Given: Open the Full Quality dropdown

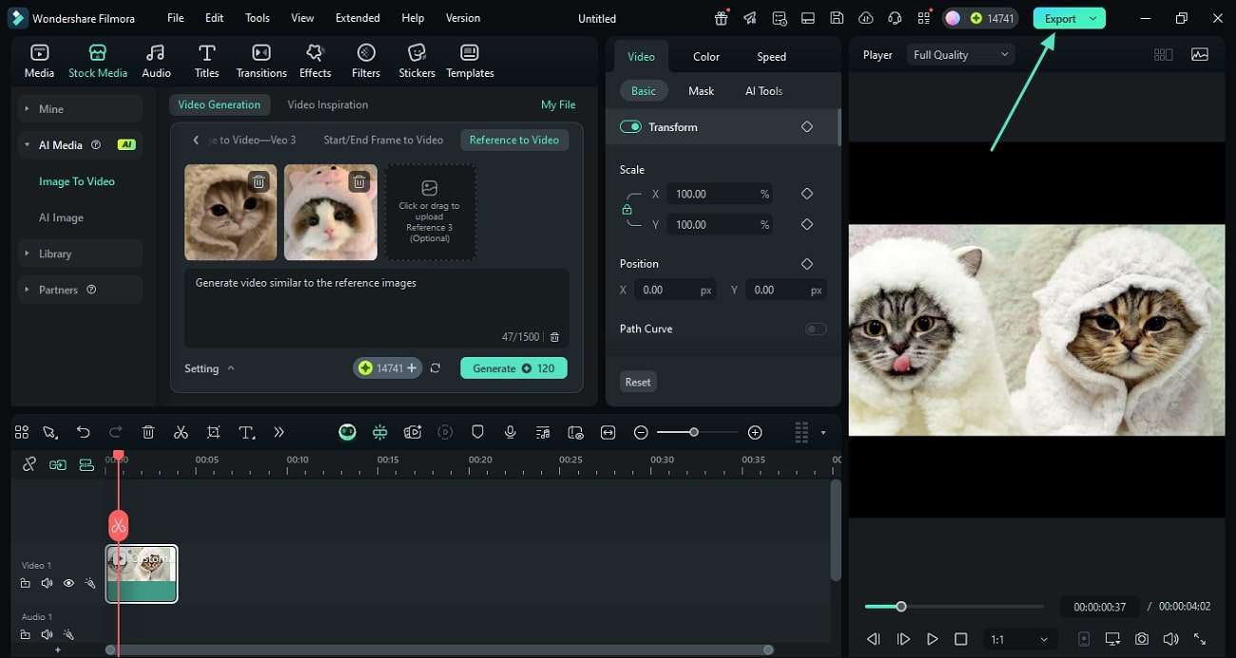Looking at the screenshot, I should (x=960, y=55).
